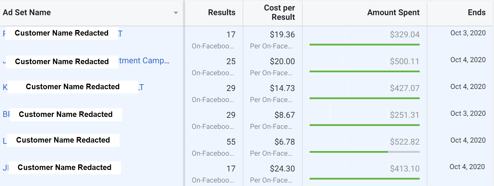Click the Ad Set Name column header
This screenshot has height=186, width=494.
tap(27, 13)
